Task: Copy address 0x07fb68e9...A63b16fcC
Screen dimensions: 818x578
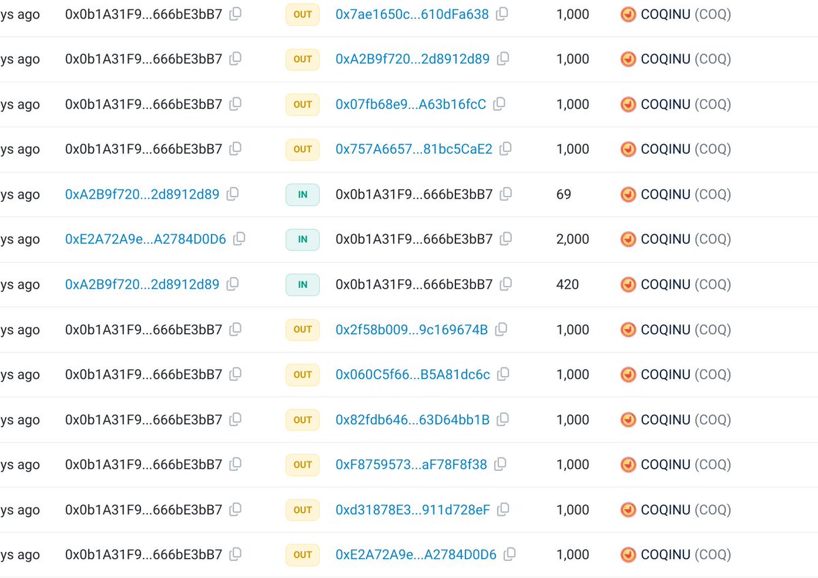Action: pos(499,104)
